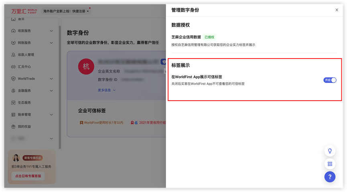Screen dimensions: 347x192
Task: Click the 新客专属权益 badge
Action: click(32, 158)
